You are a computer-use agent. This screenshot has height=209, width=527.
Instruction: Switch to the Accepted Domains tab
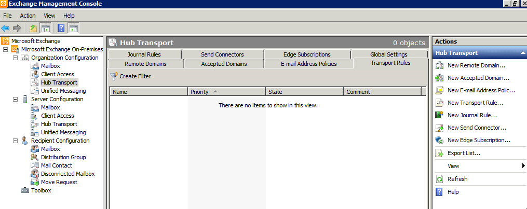[x=224, y=64]
